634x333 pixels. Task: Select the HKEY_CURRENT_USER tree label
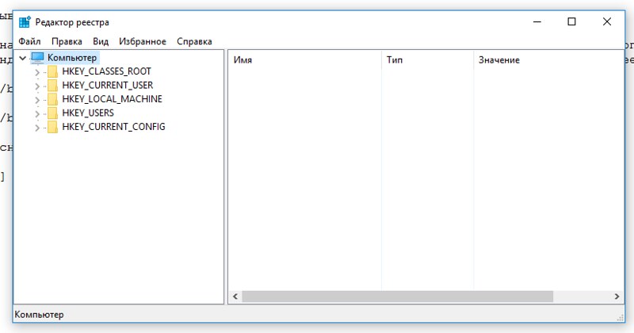[107, 86]
